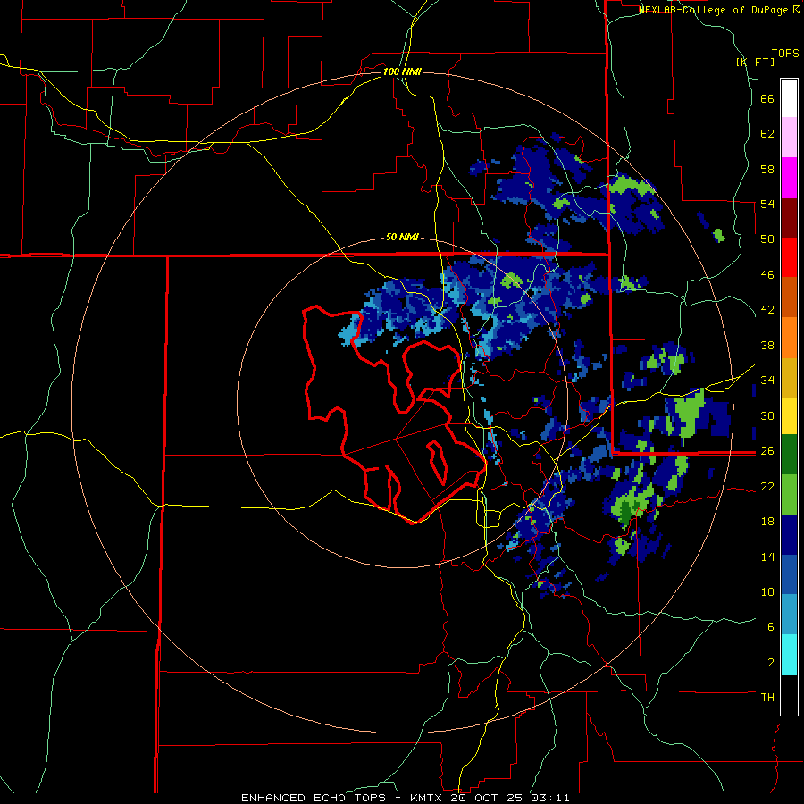Click the dark orange swatch in the legend

(x=789, y=297)
